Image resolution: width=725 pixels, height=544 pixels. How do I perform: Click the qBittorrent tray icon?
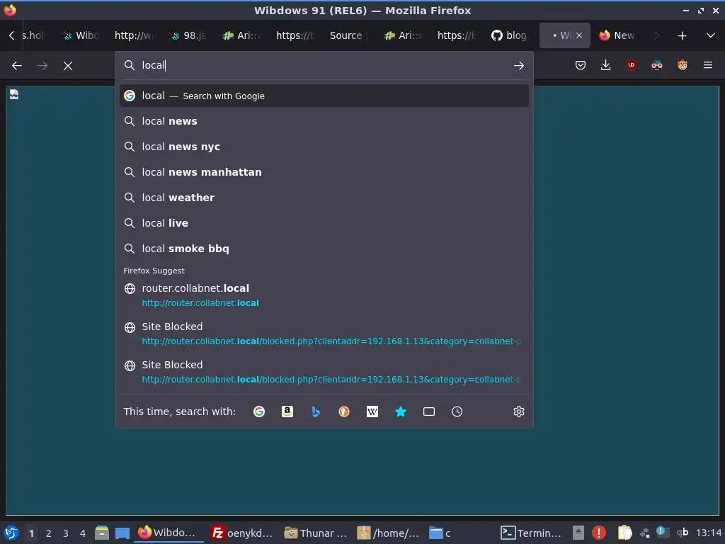[682, 533]
